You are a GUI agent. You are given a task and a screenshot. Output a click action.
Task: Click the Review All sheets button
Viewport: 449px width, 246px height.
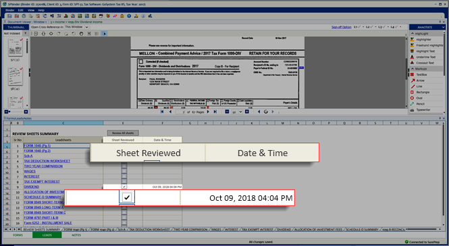[x=123, y=133]
